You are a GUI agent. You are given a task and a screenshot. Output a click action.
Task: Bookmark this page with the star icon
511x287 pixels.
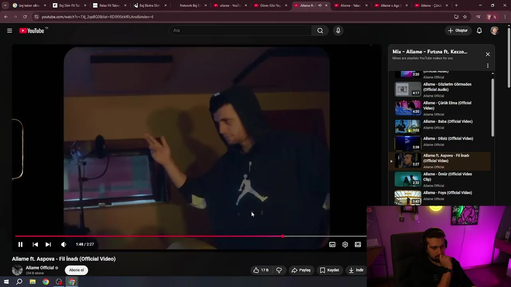(465, 17)
